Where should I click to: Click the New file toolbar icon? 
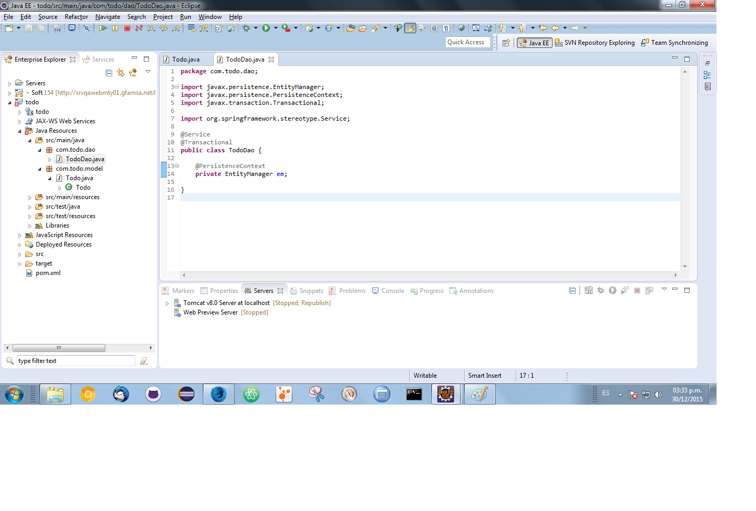click(x=9, y=28)
